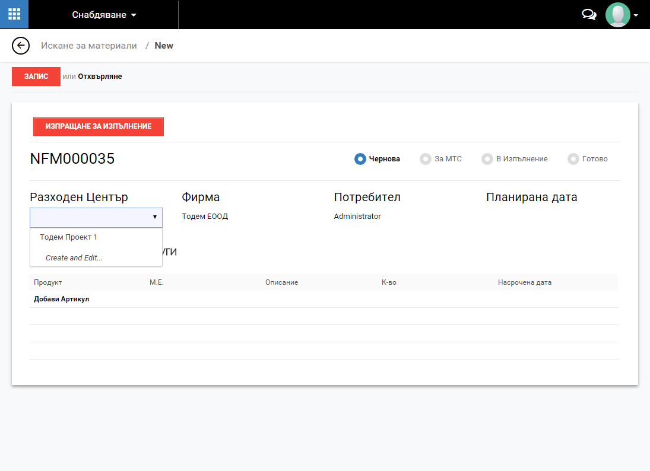Click the Разходен Център dropdown arrow
The image size is (650, 471).
154,218
